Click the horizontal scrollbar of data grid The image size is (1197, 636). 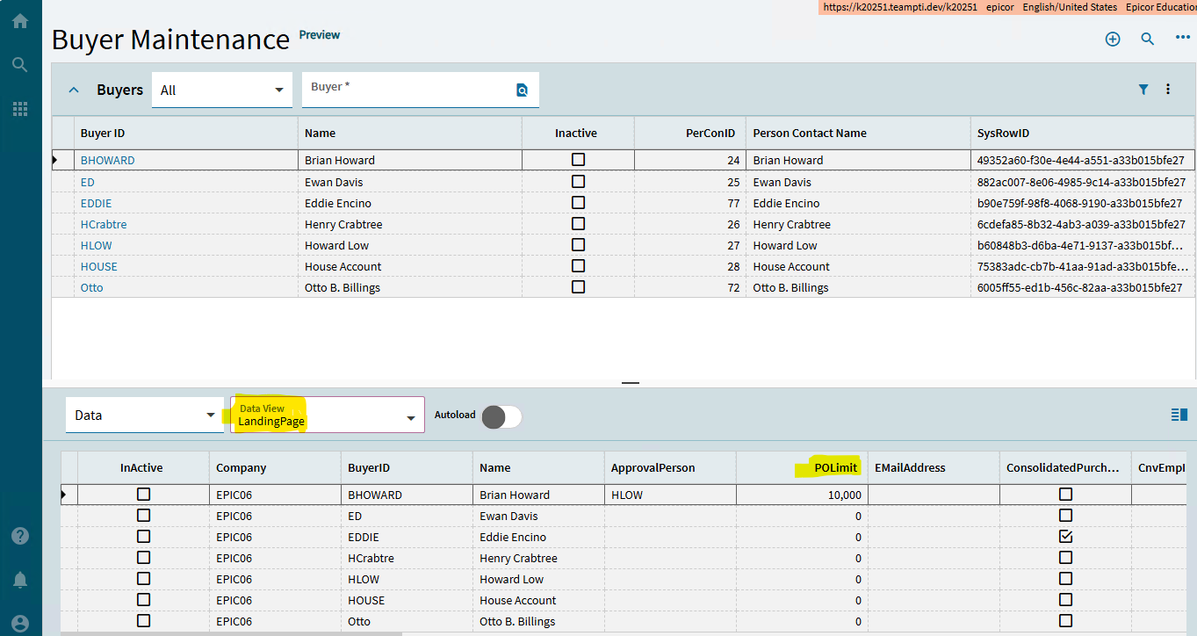(231, 632)
